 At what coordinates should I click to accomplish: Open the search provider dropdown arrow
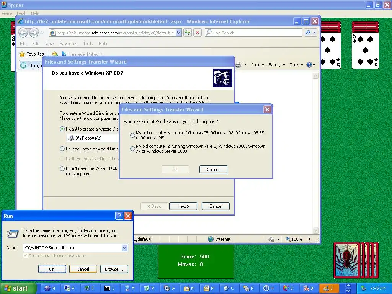pos(315,33)
